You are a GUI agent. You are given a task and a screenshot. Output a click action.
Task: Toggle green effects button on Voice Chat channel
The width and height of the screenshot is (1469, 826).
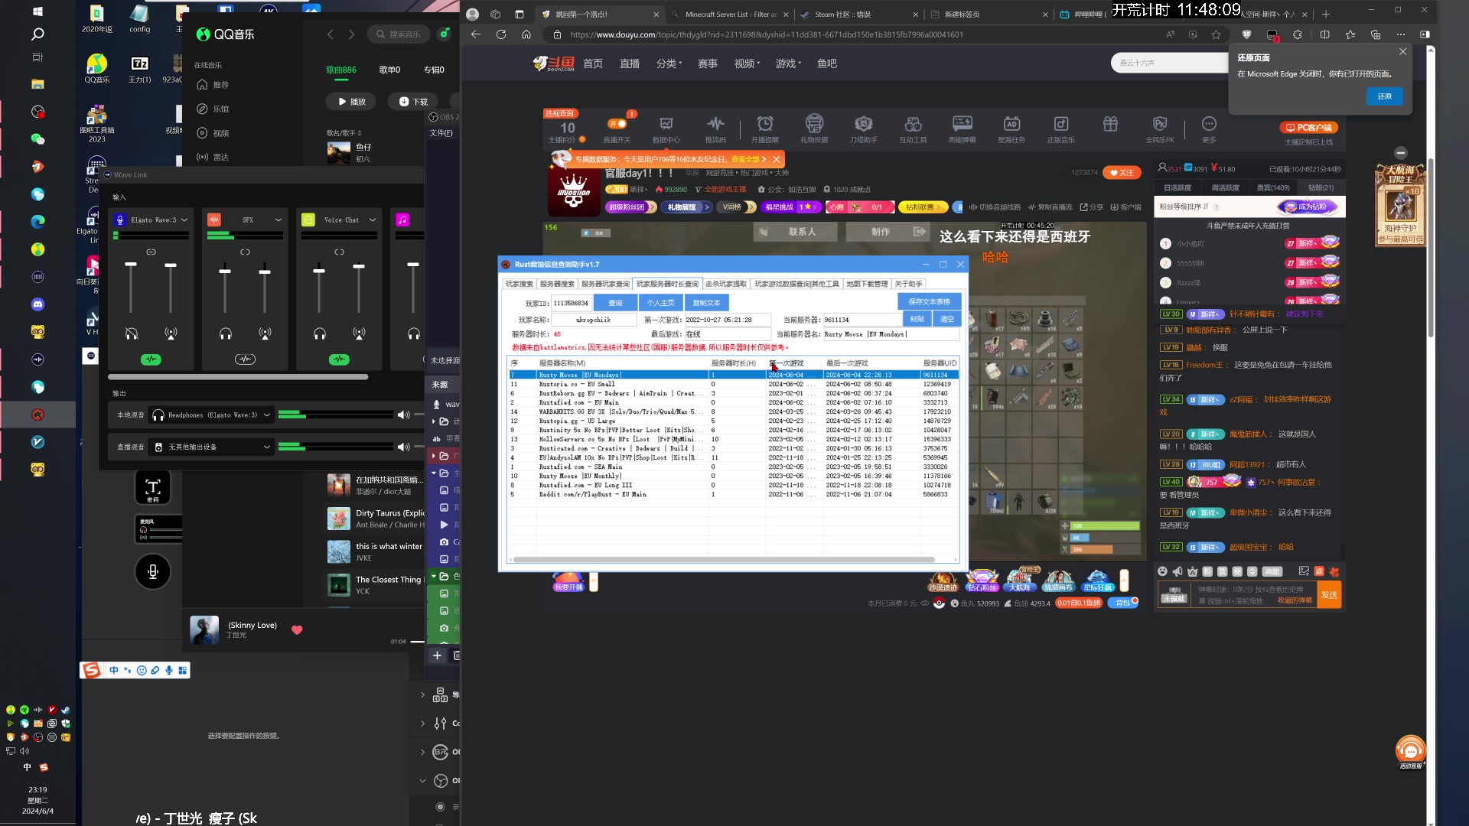click(x=339, y=359)
